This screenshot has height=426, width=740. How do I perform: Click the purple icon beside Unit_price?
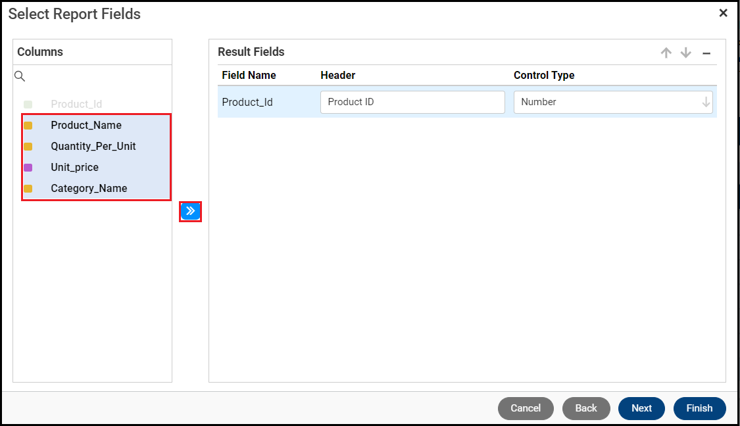[x=28, y=168]
